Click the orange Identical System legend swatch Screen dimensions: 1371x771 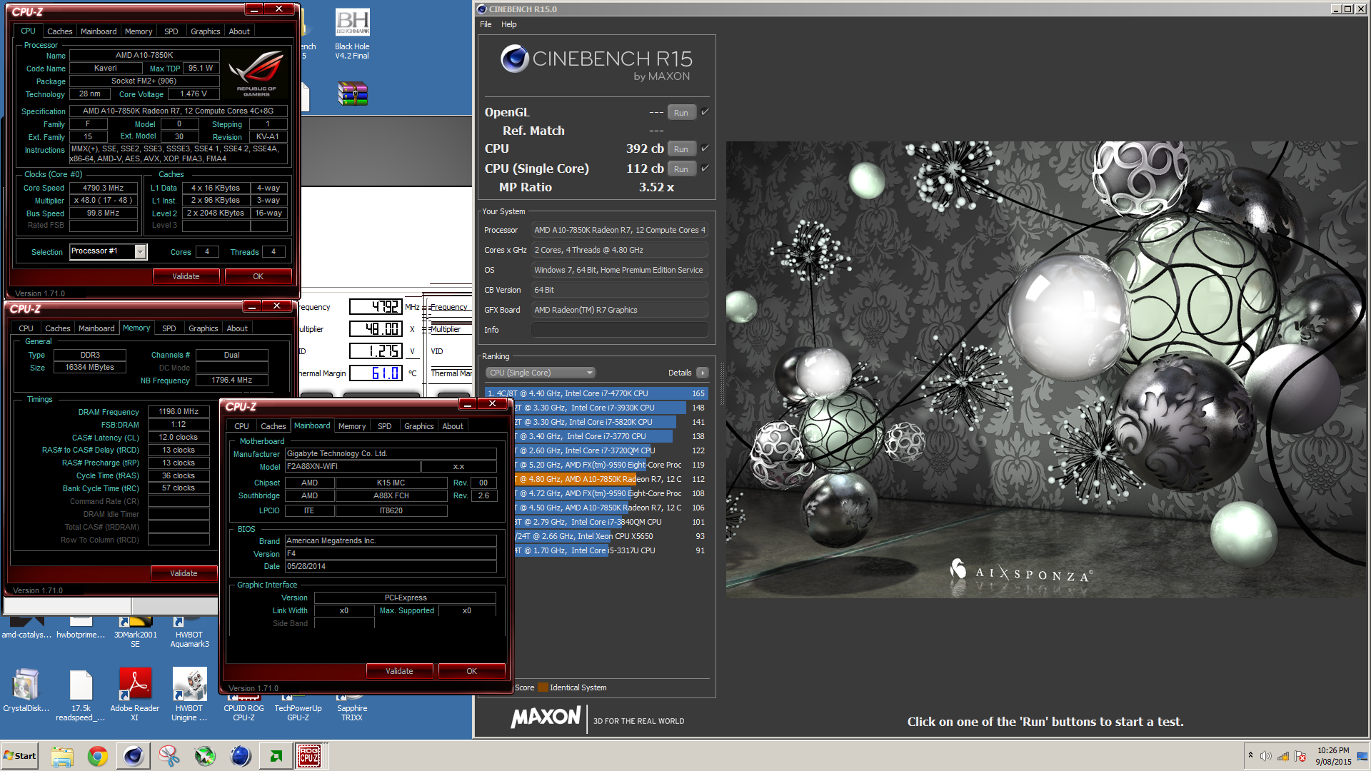(543, 687)
